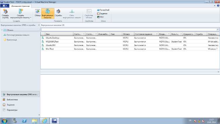Show the Services (Службы) view

58,13
